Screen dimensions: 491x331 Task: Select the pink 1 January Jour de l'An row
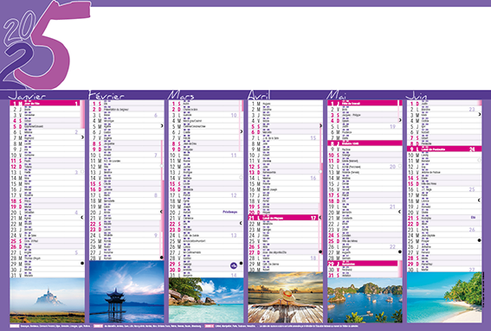click(x=45, y=103)
